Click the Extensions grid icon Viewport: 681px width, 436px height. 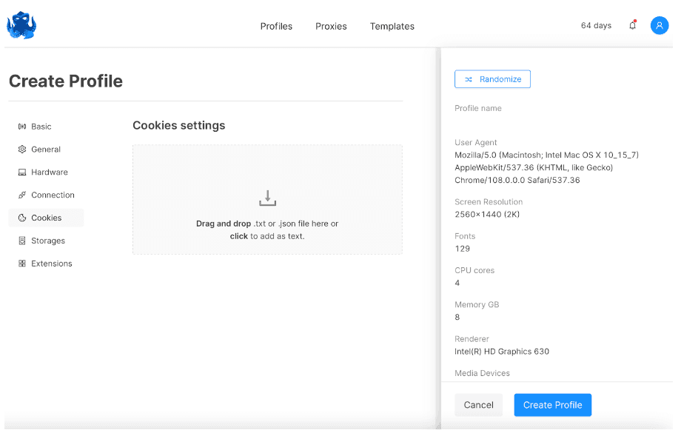[22, 264]
